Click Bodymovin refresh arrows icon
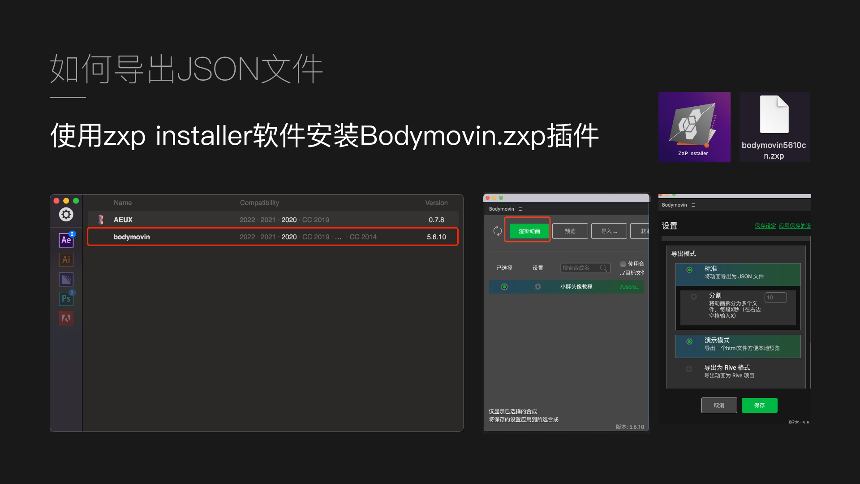The image size is (860, 484). 497,231
